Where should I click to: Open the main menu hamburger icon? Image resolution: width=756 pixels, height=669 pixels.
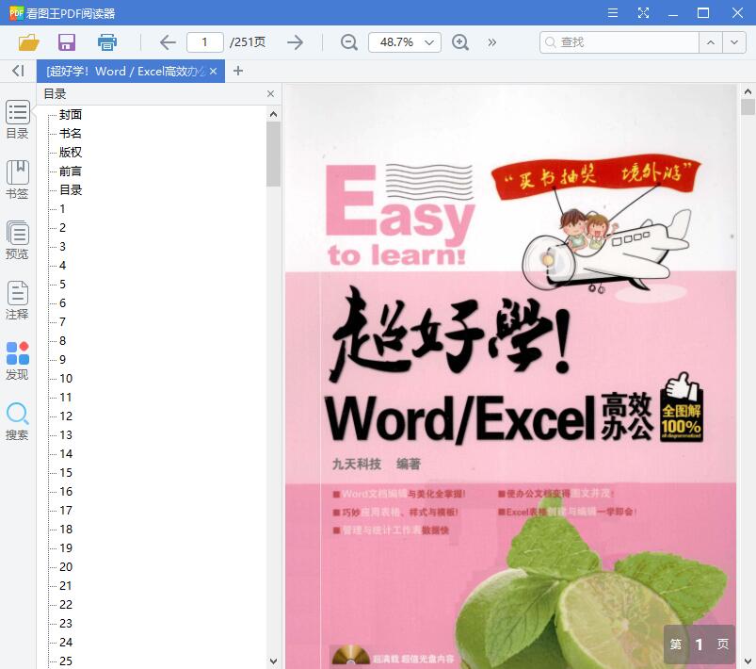coord(613,12)
